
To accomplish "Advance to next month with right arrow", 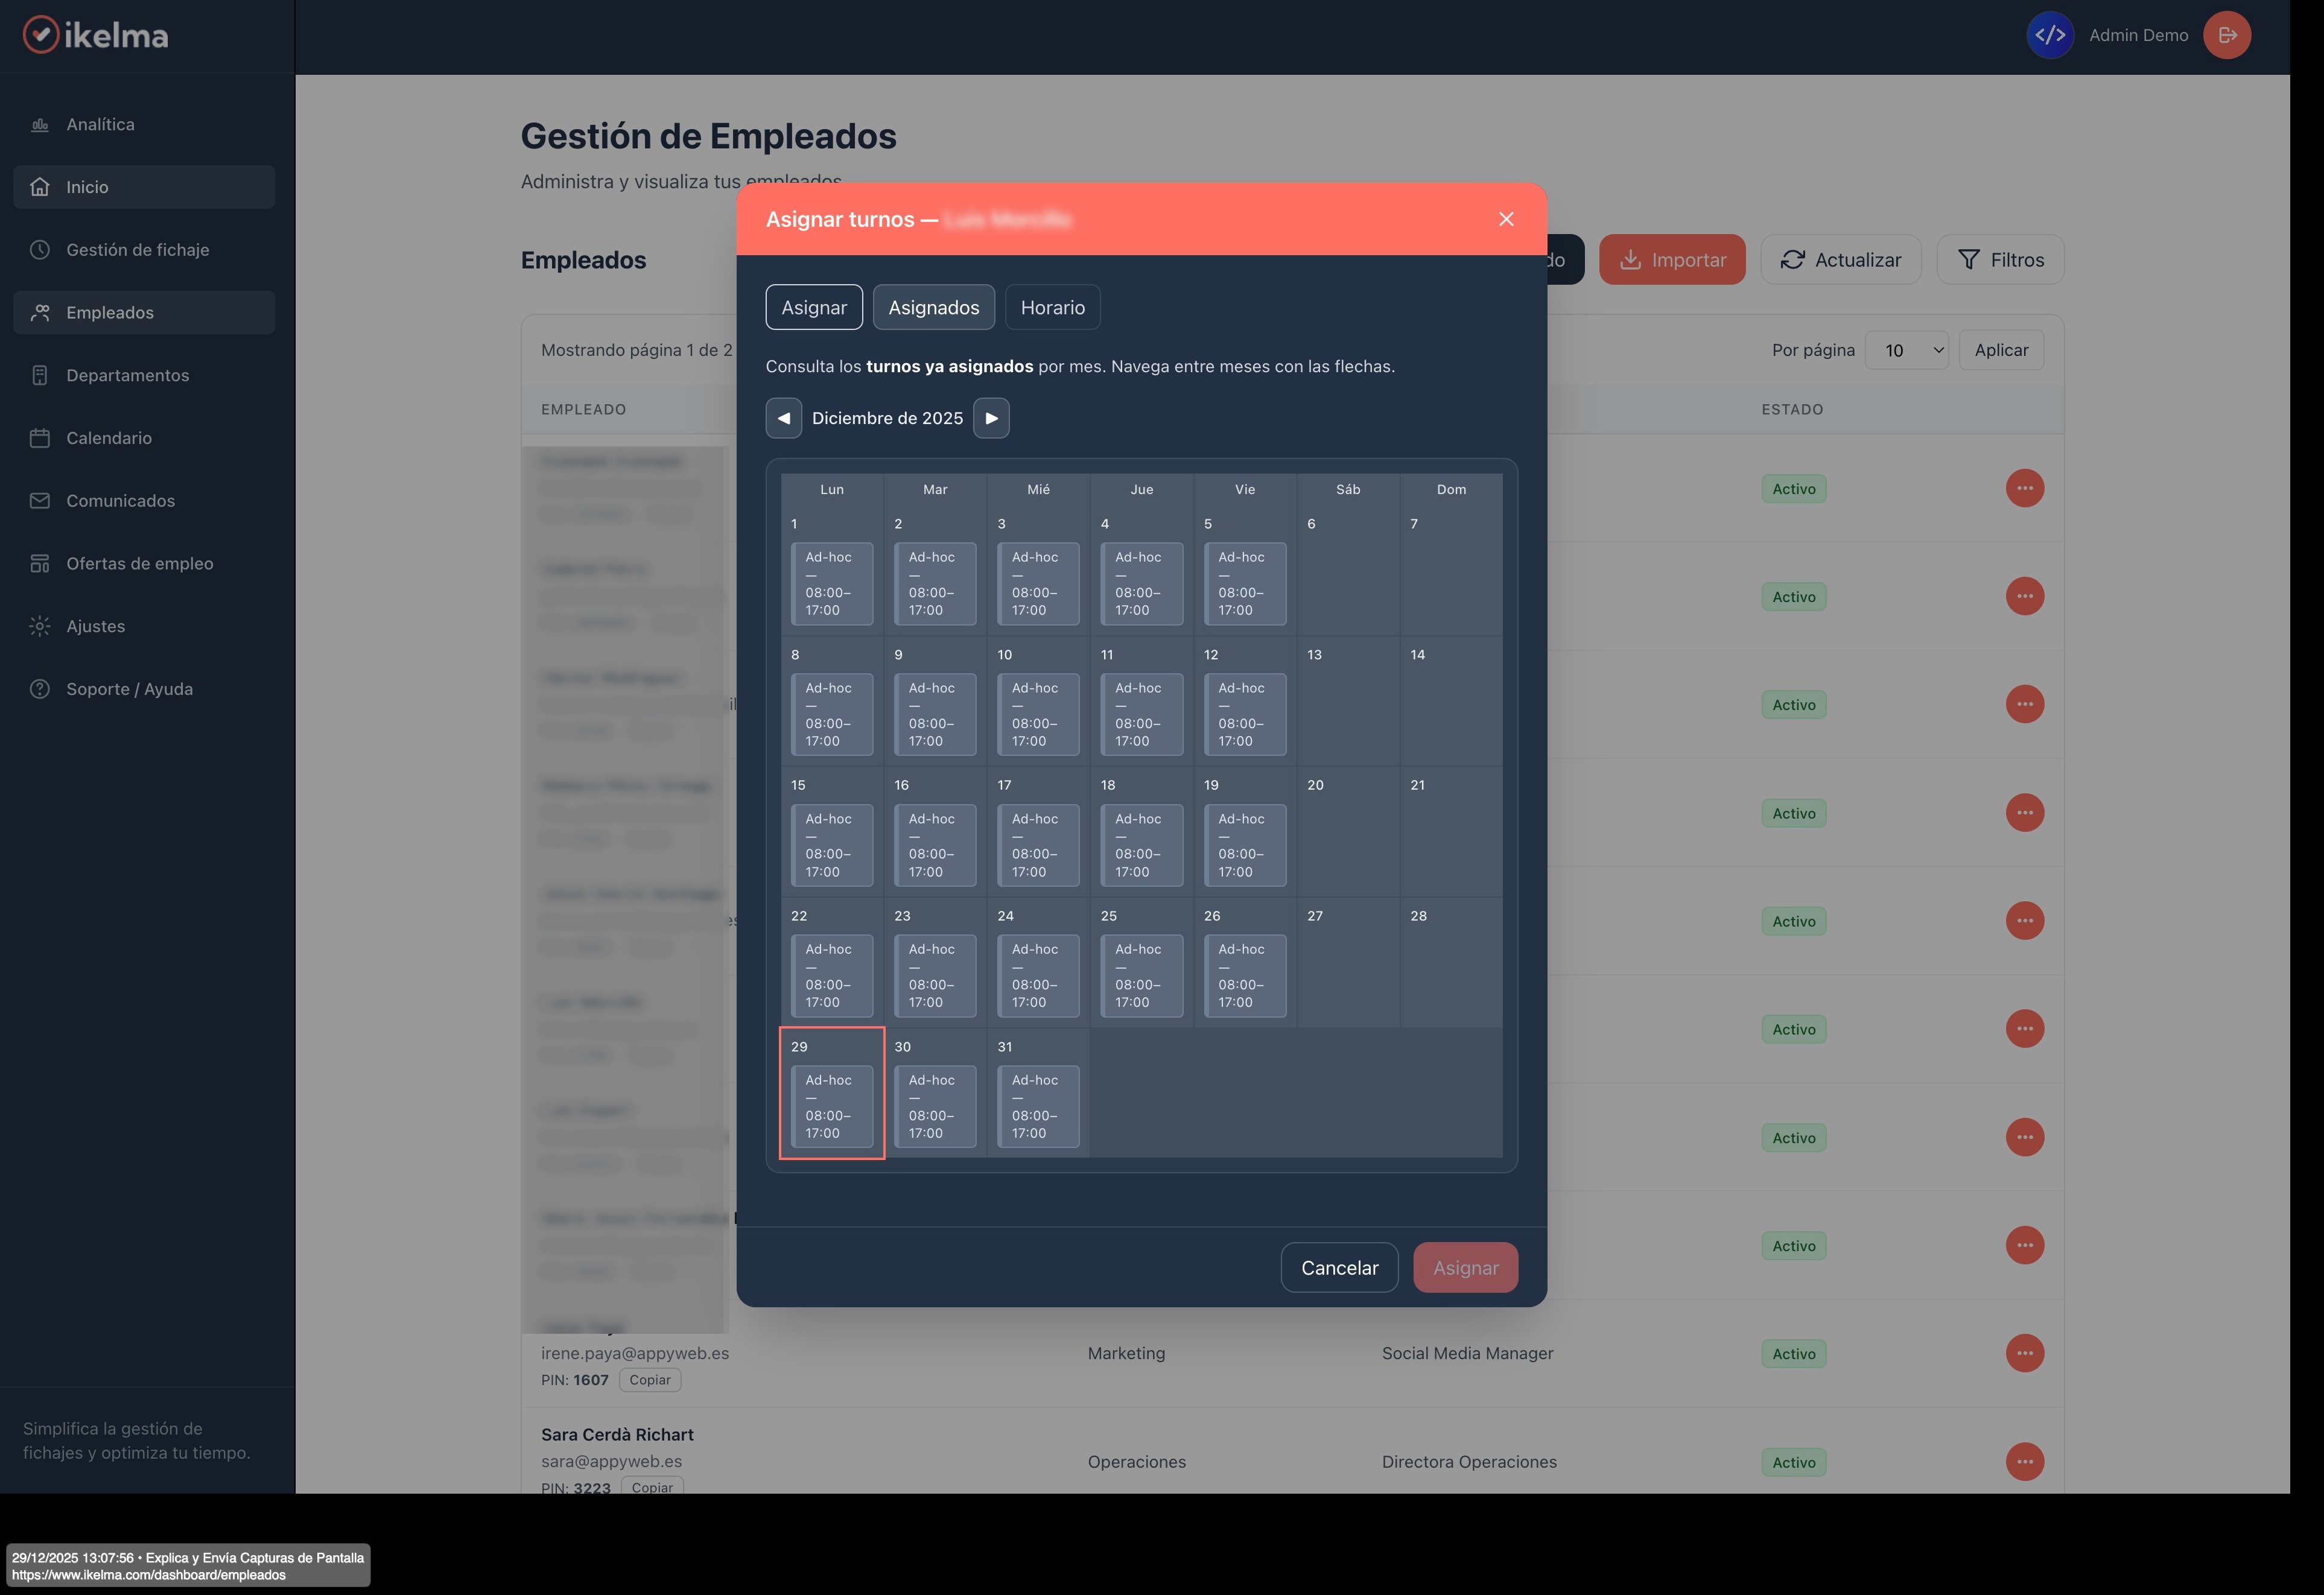I will (991, 418).
